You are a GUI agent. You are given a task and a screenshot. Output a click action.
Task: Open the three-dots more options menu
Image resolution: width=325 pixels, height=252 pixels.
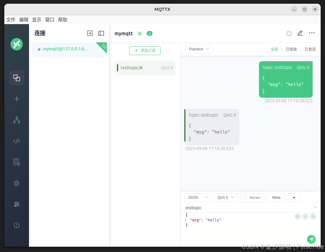tap(312, 33)
